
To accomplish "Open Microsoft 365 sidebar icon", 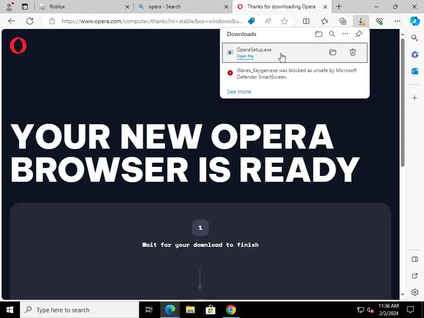I will point(415,55).
